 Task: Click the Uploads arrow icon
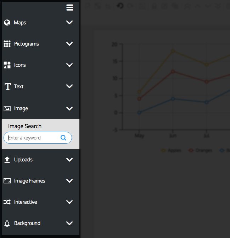7,160
